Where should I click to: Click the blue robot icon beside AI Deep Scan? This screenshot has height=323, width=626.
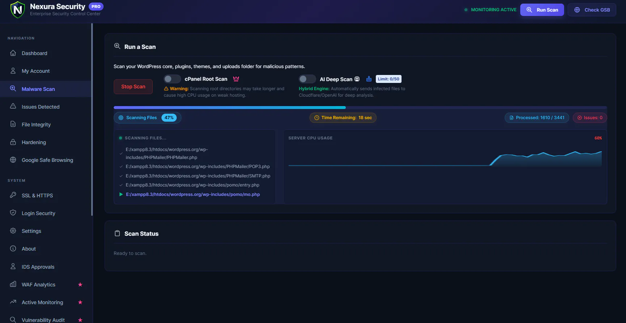point(369,79)
